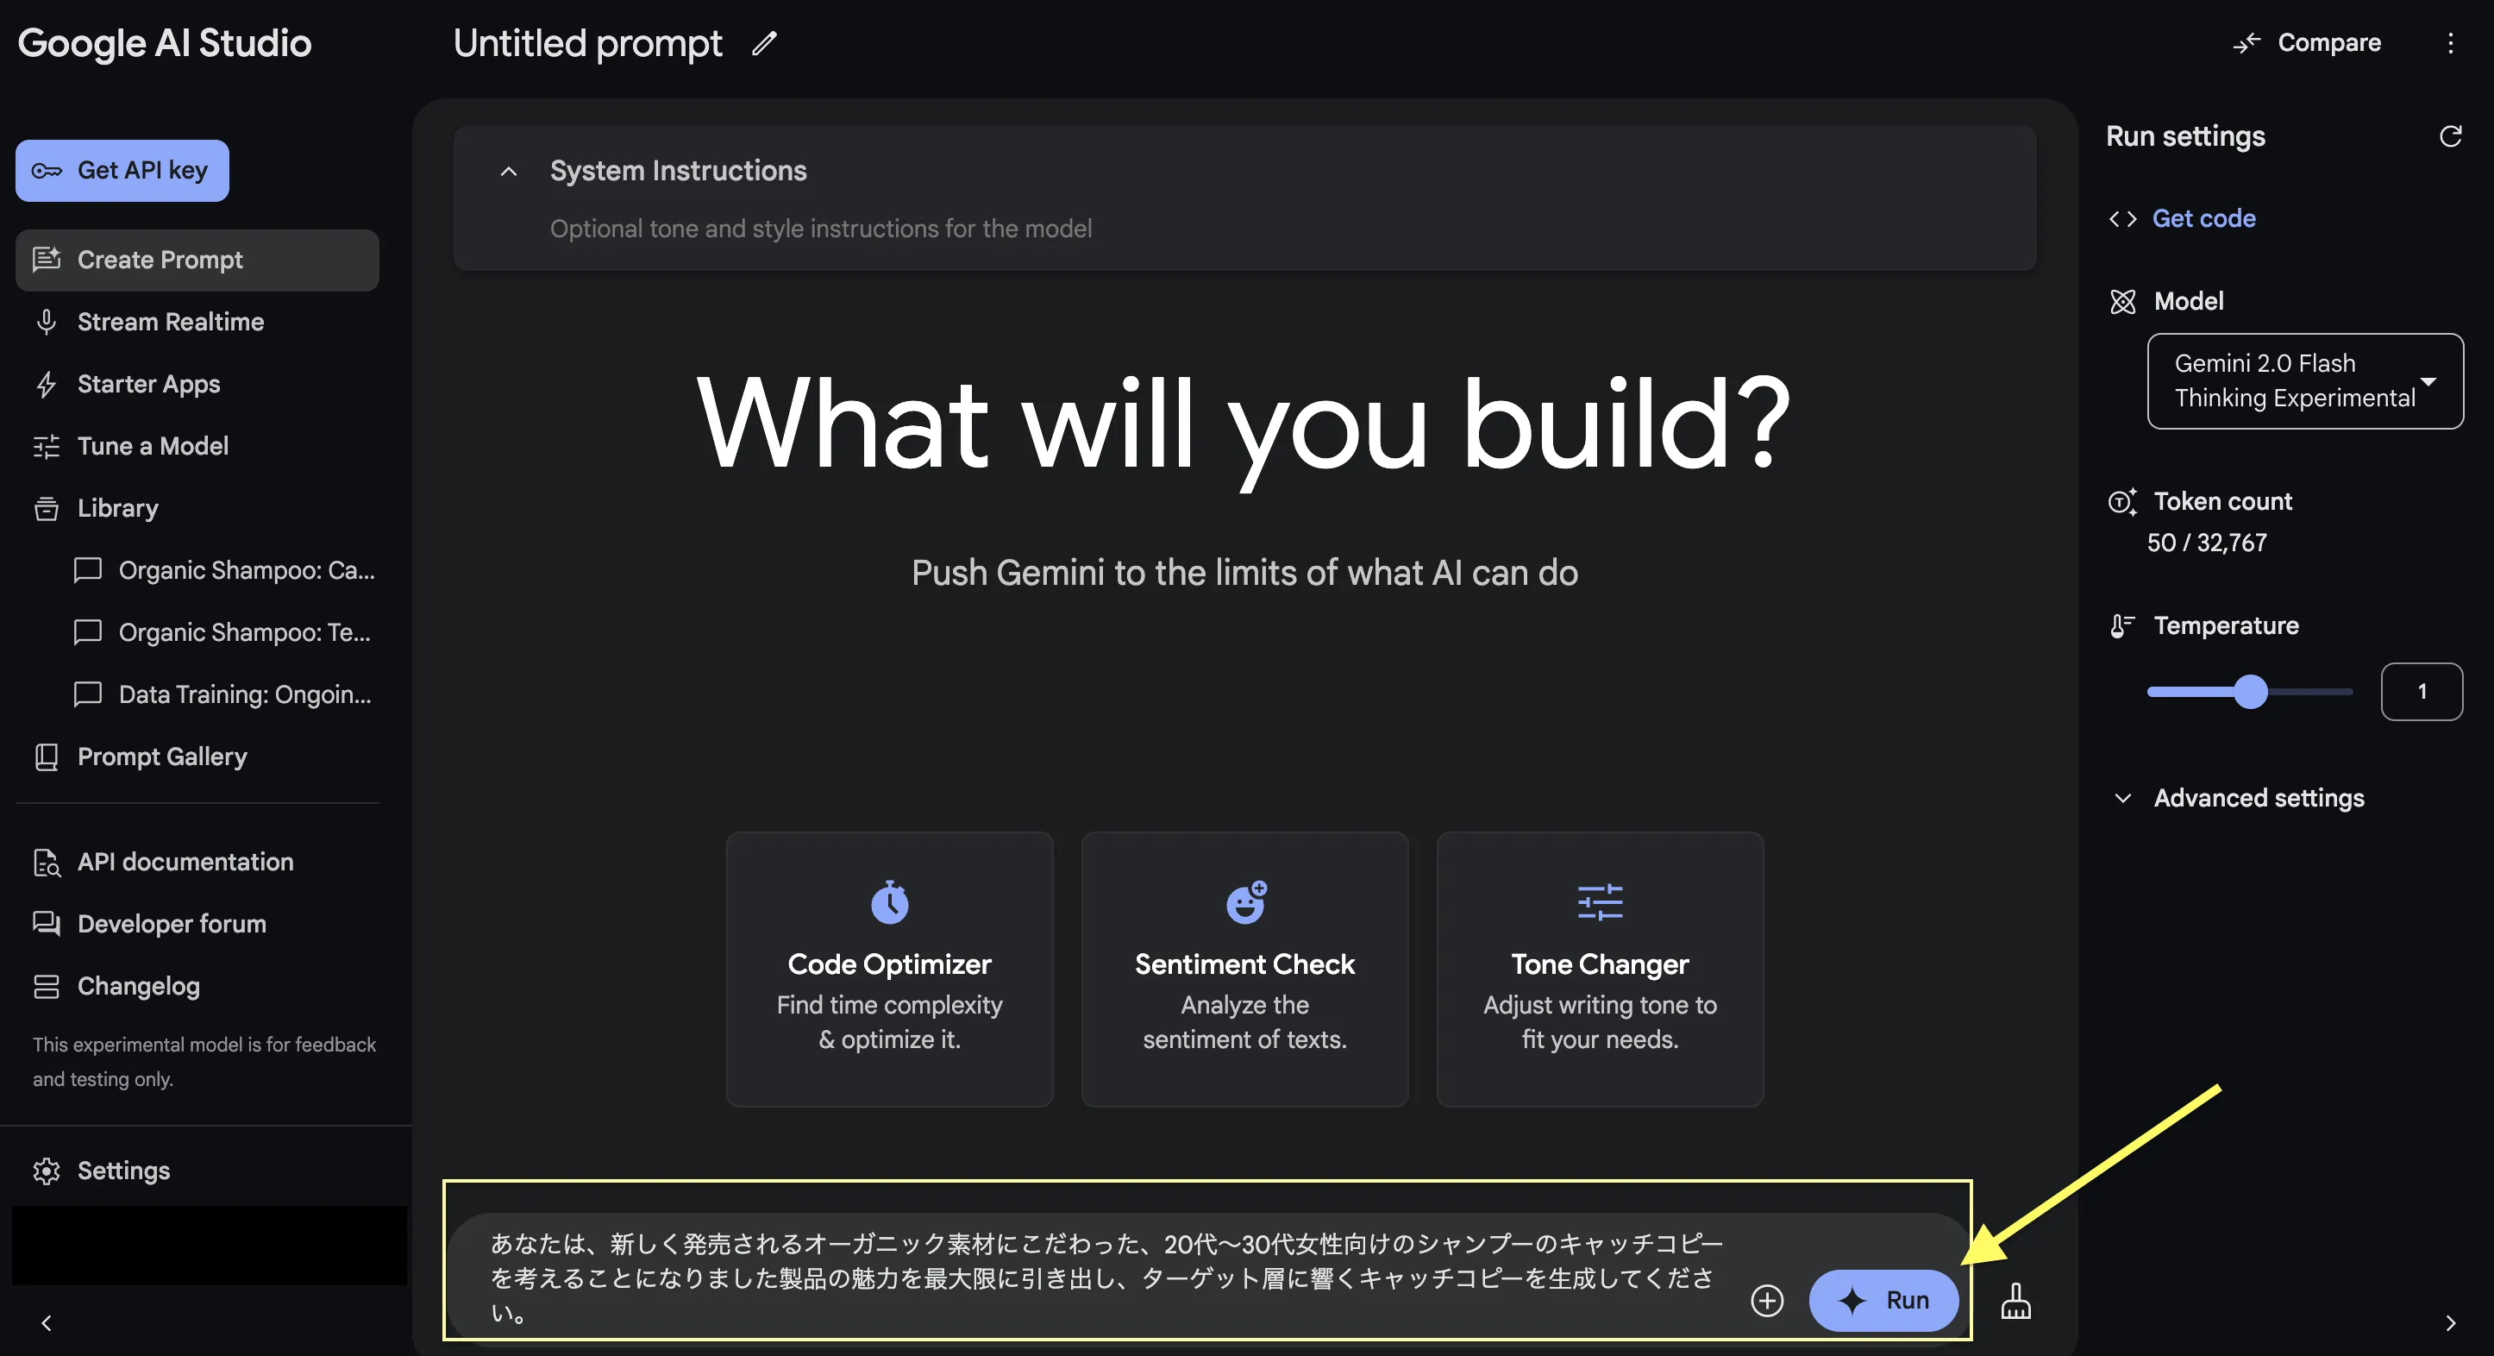This screenshot has height=1356, width=2494.
Task: Select Gemini 2.0 Flash Thinking model dropdown
Action: point(2303,380)
